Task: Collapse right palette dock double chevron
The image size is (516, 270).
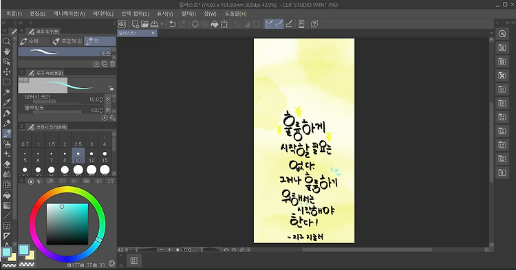Action: [x=507, y=23]
